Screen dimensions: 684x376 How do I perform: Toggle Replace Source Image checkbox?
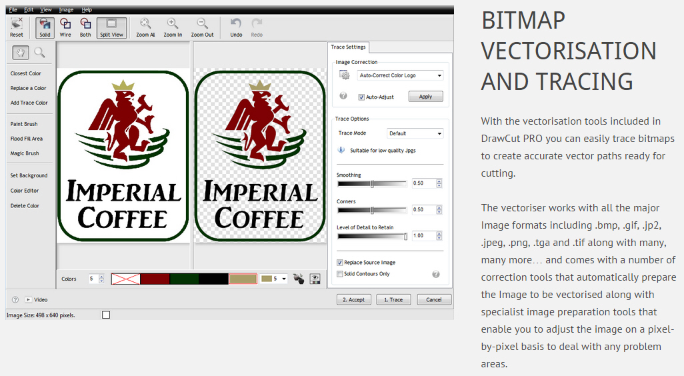click(x=340, y=263)
